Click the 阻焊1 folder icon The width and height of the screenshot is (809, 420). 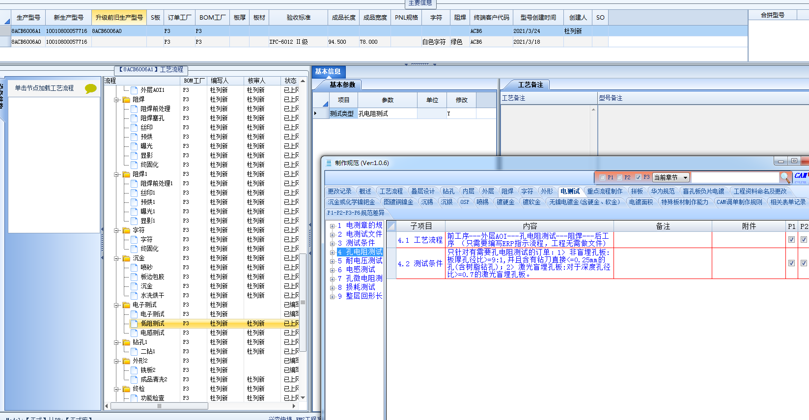click(126, 174)
